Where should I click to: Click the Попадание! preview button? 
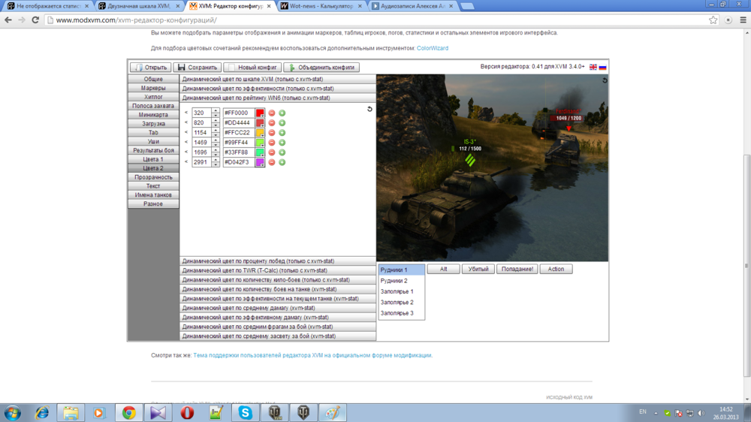(517, 270)
